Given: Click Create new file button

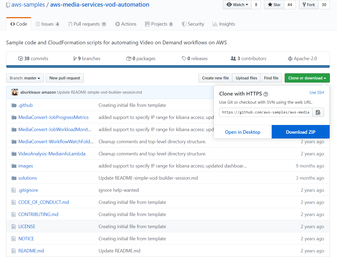Looking at the screenshot, I should pos(215,78).
